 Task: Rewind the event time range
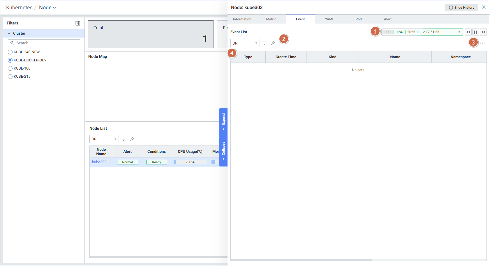[x=468, y=32]
